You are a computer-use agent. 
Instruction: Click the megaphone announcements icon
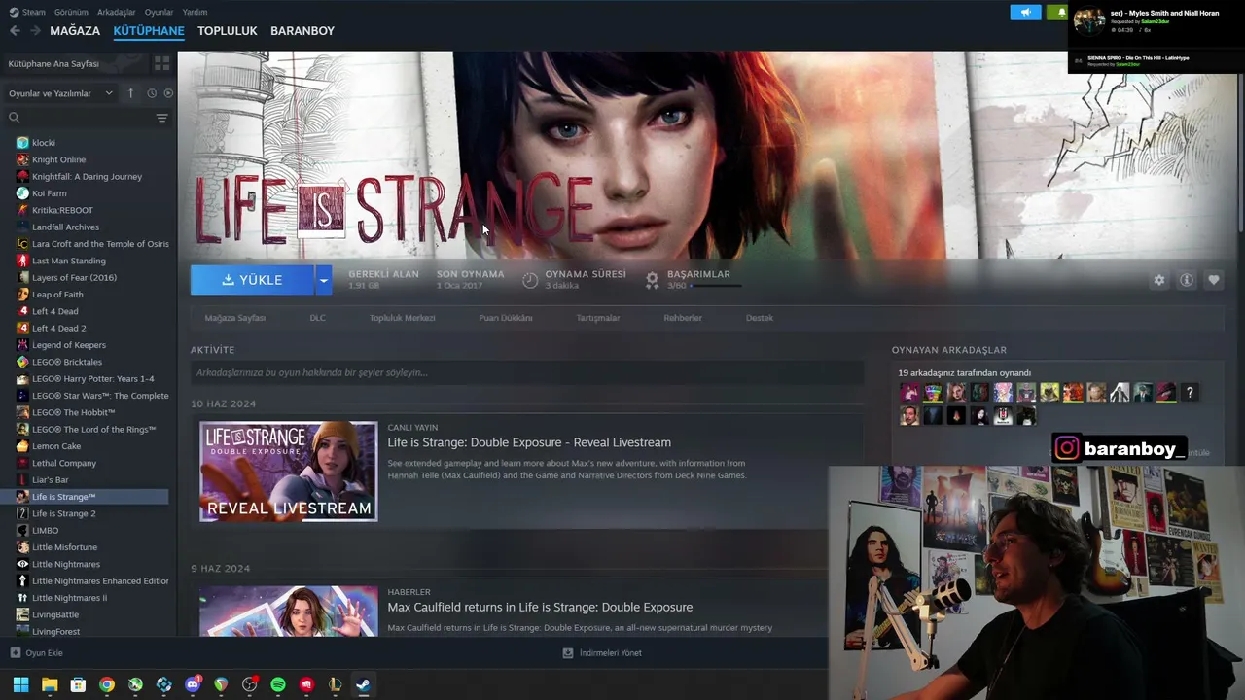(x=1025, y=12)
